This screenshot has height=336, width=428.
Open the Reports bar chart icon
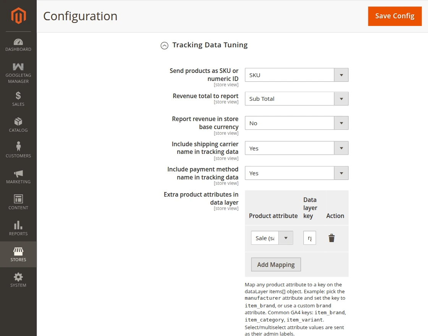[18, 225]
